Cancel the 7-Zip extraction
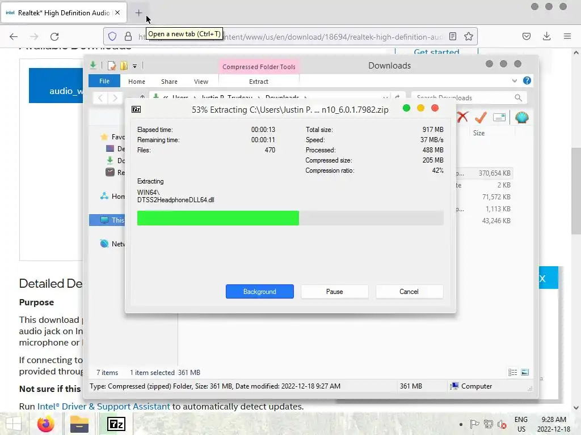The image size is (581, 435). click(x=409, y=292)
